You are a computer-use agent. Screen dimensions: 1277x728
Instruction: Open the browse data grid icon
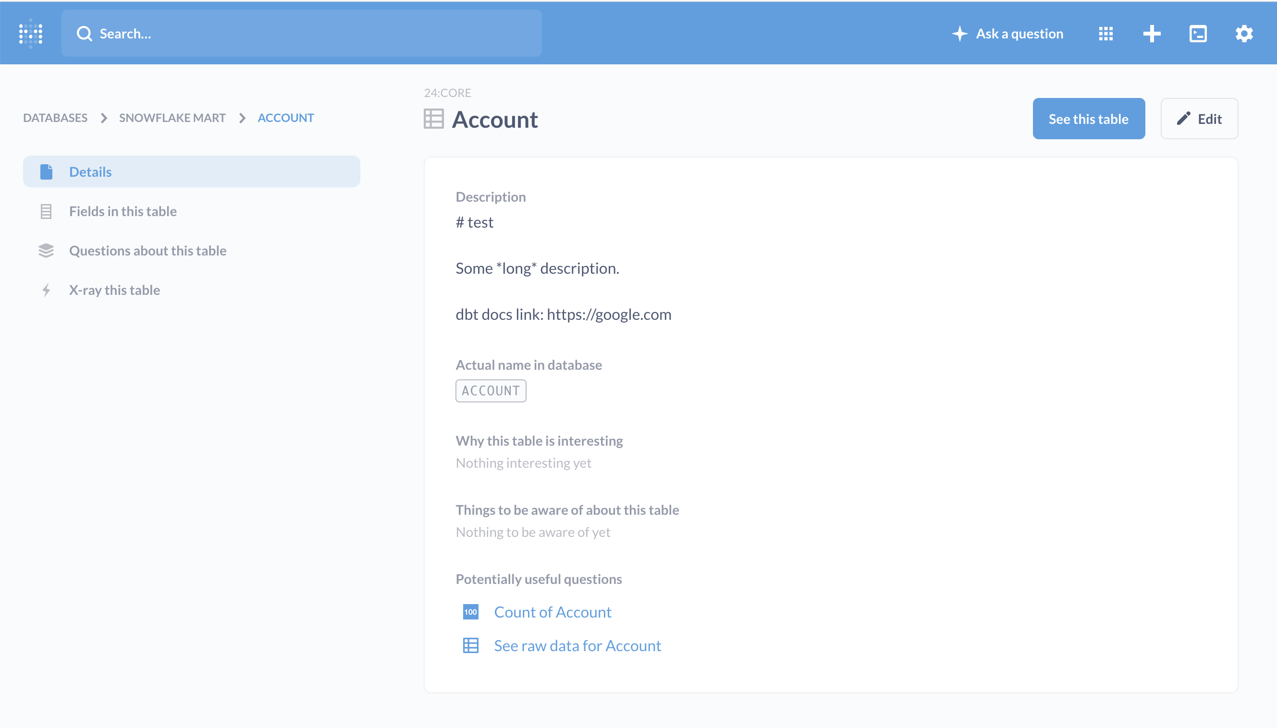(x=1105, y=34)
